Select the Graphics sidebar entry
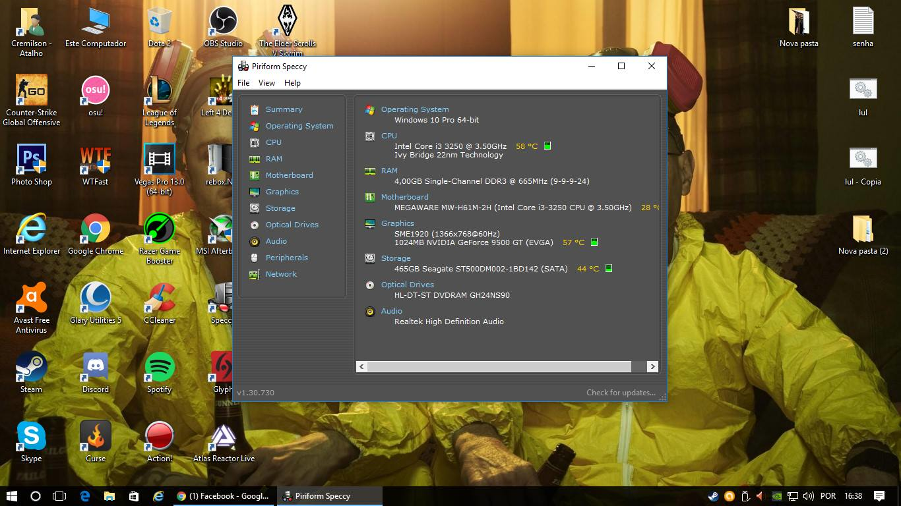The image size is (901, 506). [x=282, y=192]
